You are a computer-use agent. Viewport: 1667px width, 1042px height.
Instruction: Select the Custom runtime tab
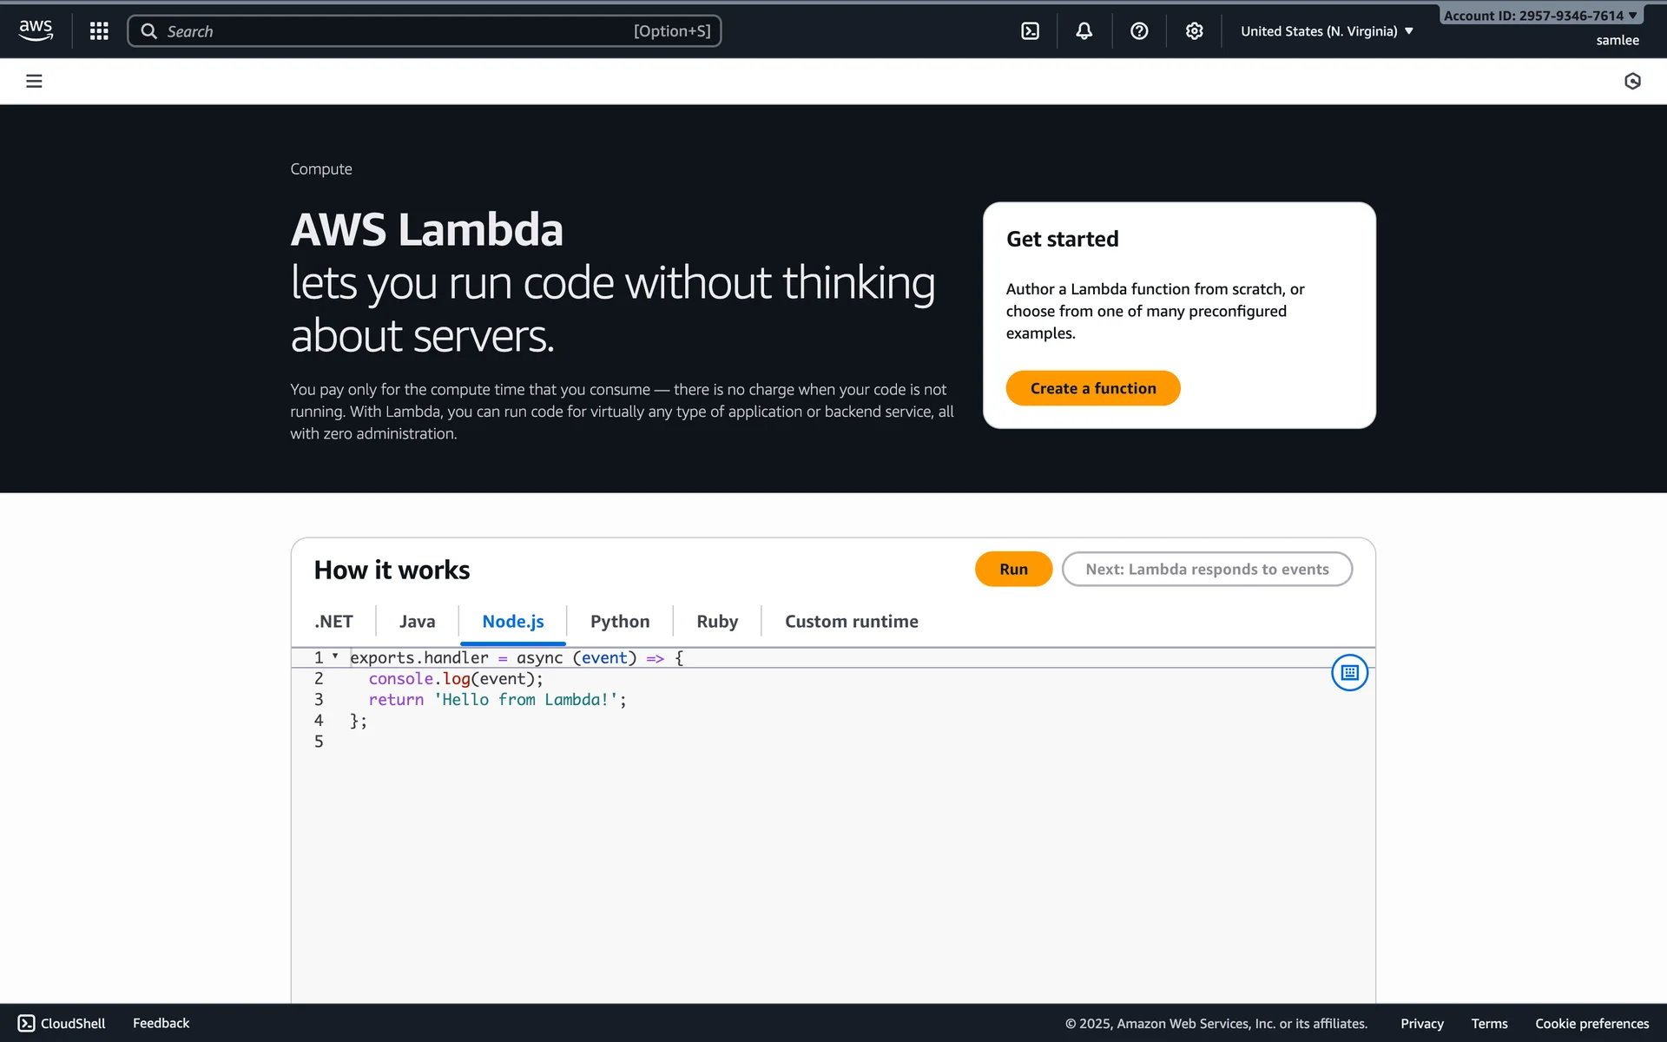851,622
